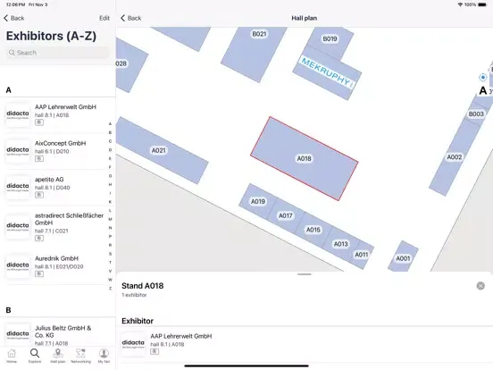Tap the panel drag handle above Stand A018

pos(304,274)
